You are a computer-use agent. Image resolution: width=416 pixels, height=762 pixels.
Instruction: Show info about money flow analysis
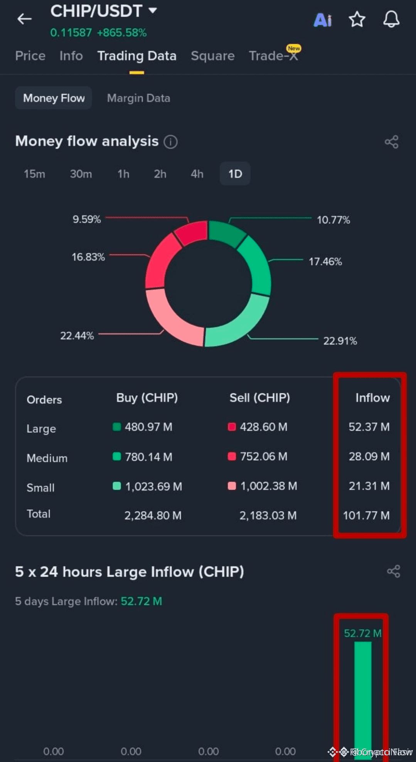pos(170,142)
